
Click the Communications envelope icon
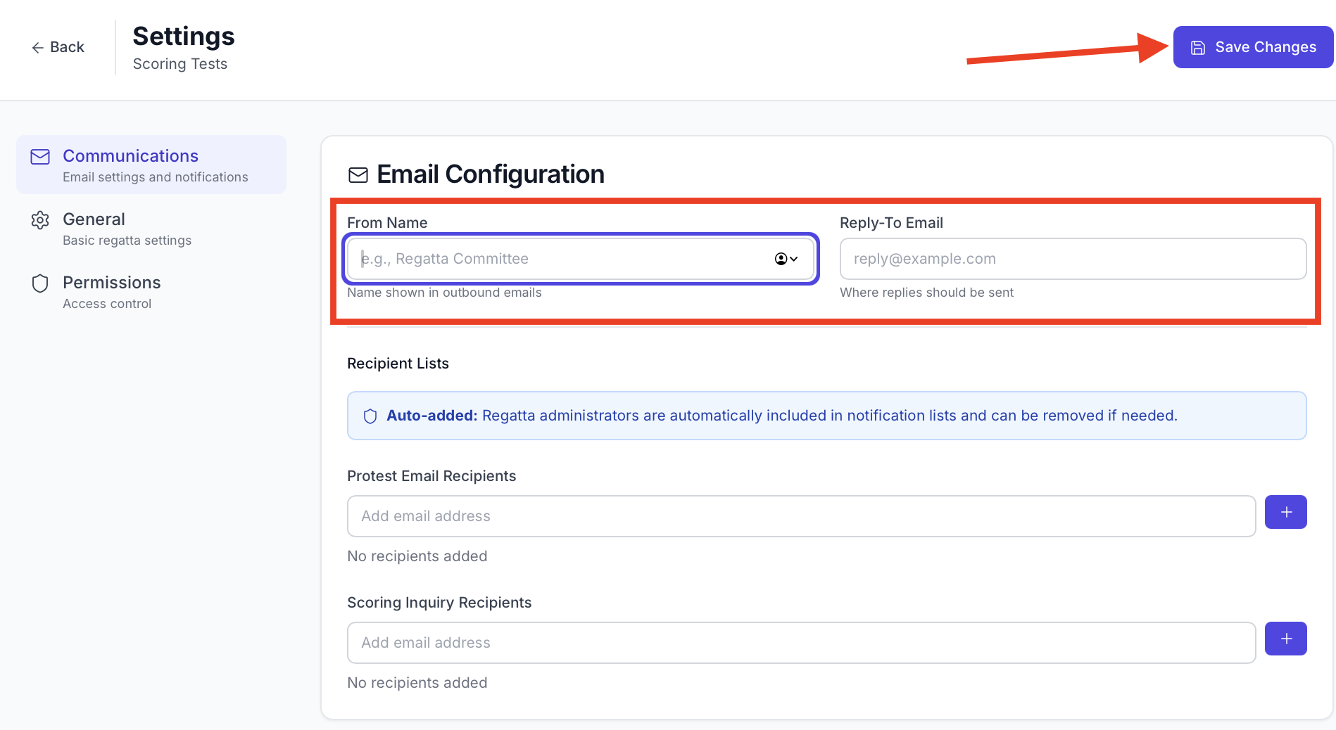tap(40, 157)
